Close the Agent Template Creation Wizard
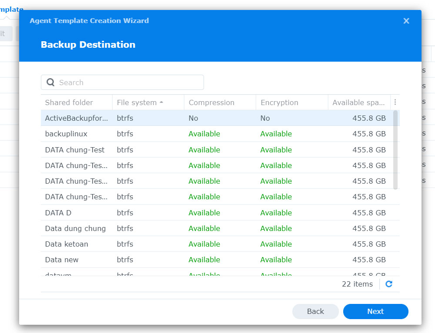 tap(406, 21)
